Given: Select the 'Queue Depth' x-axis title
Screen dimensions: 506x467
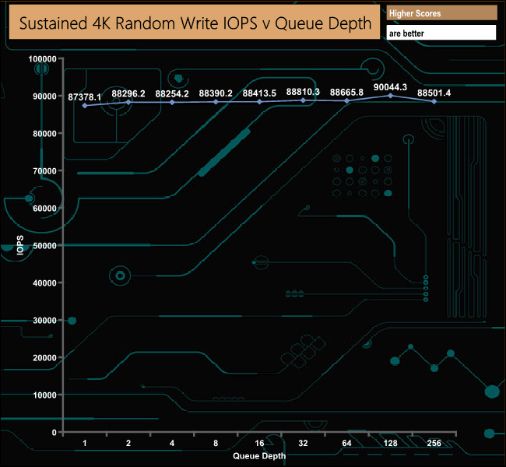Looking at the screenshot, I should [x=259, y=455].
